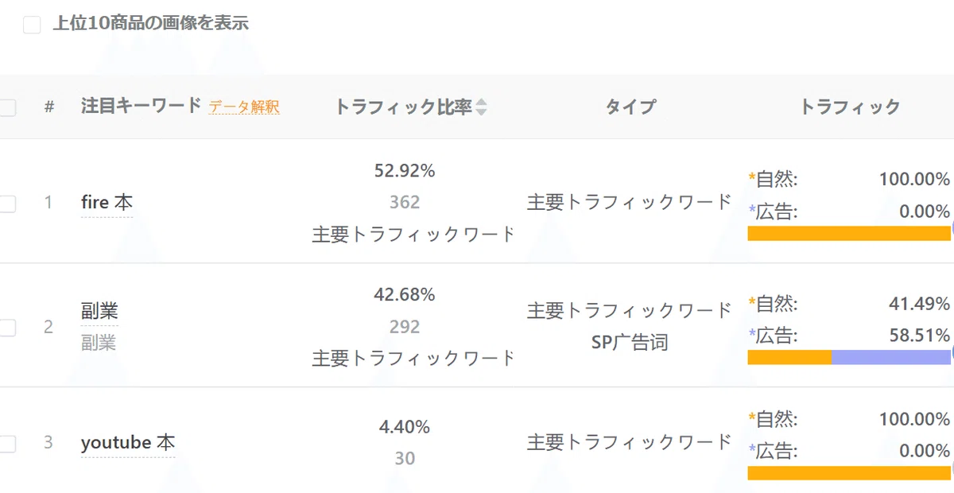Open the fire 本 keyword link

[107, 203]
